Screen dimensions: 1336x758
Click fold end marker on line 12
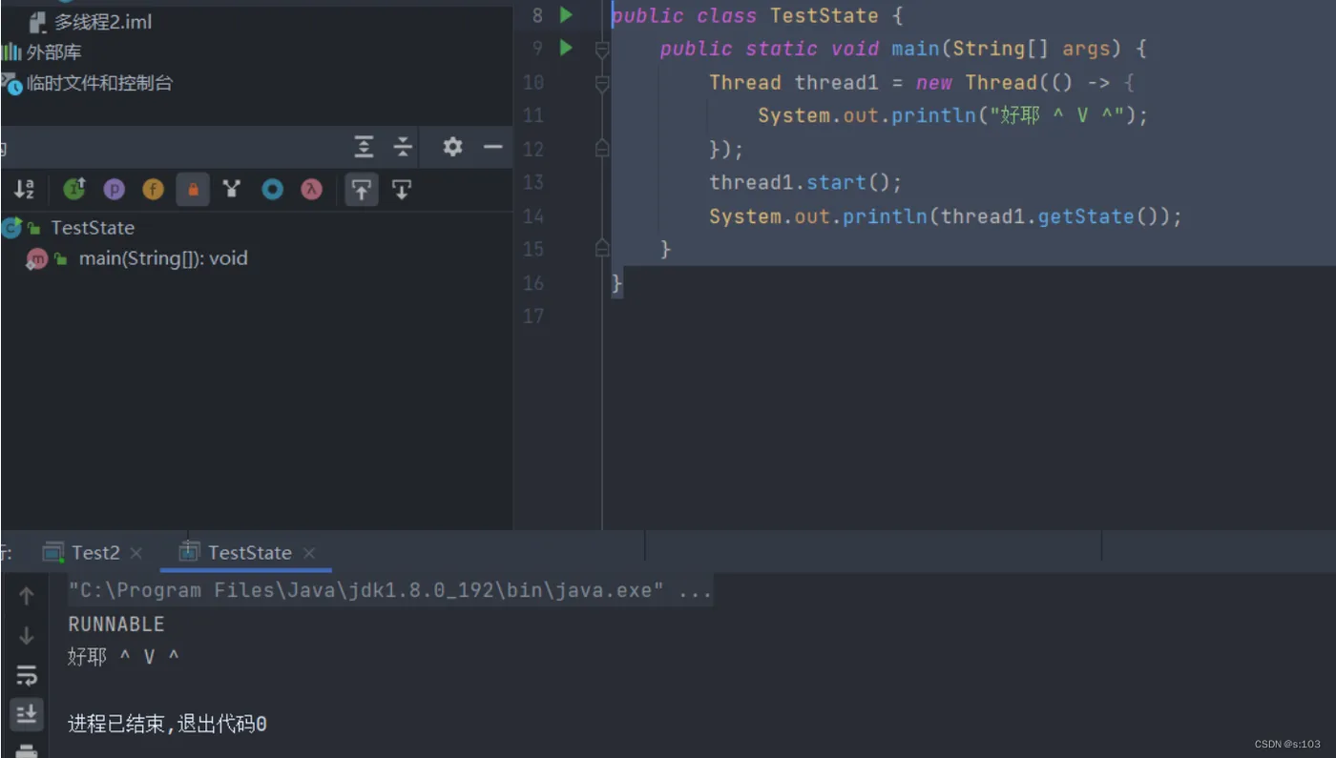point(601,149)
